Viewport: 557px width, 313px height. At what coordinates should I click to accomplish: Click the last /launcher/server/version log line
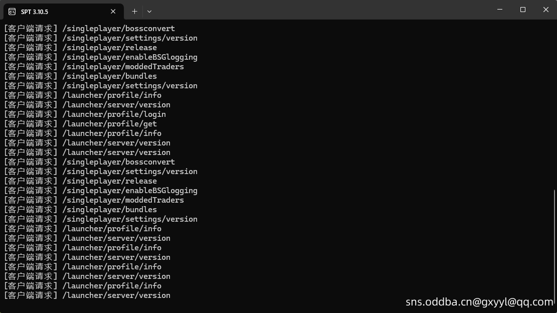(87, 295)
